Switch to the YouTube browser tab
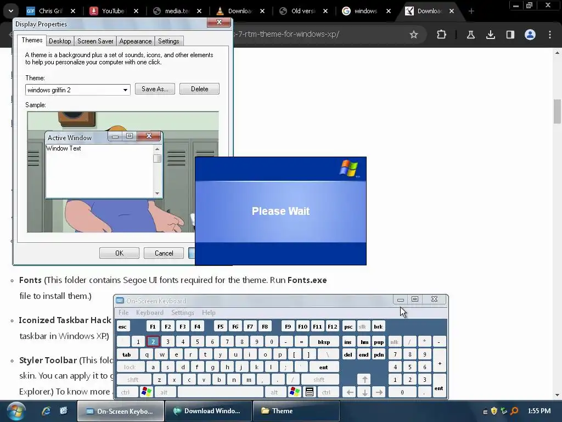 click(113, 11)
